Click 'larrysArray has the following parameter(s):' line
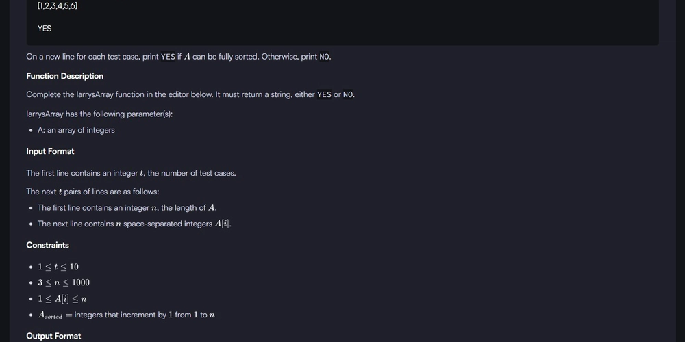The width and height of the screenshot is (685, 342). tap(99, 114)
